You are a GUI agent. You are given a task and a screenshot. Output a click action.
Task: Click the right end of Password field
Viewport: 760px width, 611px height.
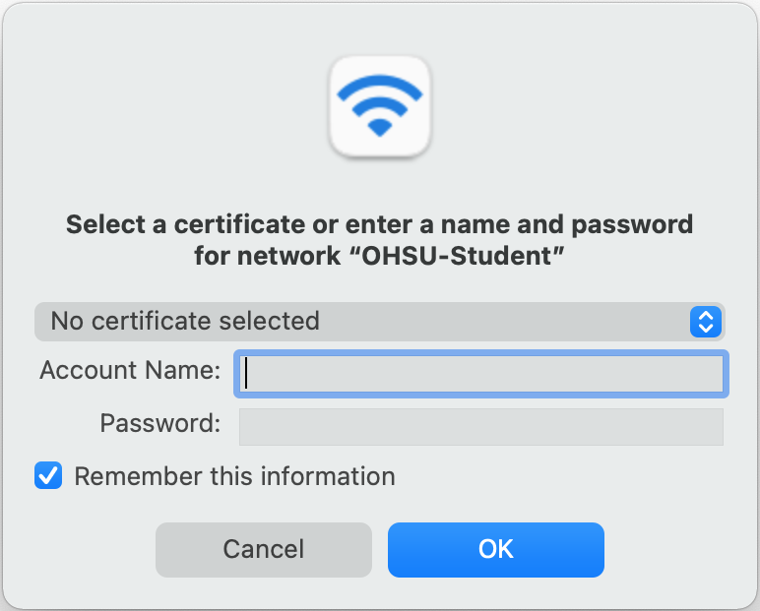click(x=709, y=426)
